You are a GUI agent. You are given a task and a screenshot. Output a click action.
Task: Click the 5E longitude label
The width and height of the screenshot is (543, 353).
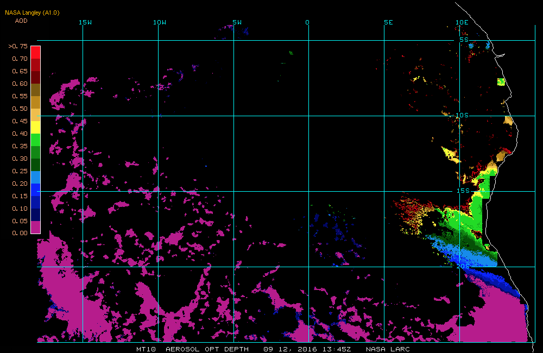[388, 22]
